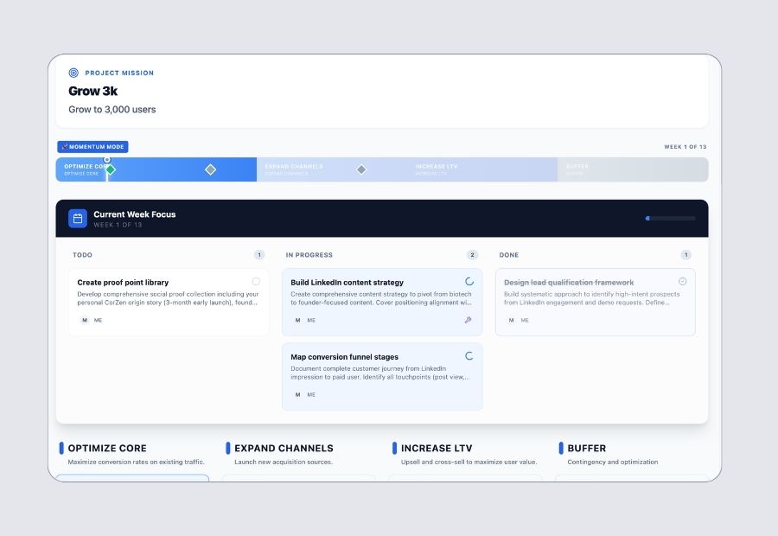
Task: Click M avatar on Build LinkedIn content strategy
Action: tap(297, 320)
